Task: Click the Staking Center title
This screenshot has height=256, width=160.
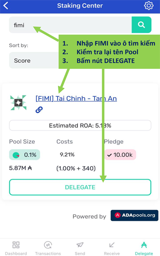Action: click(x=80, y=6)
